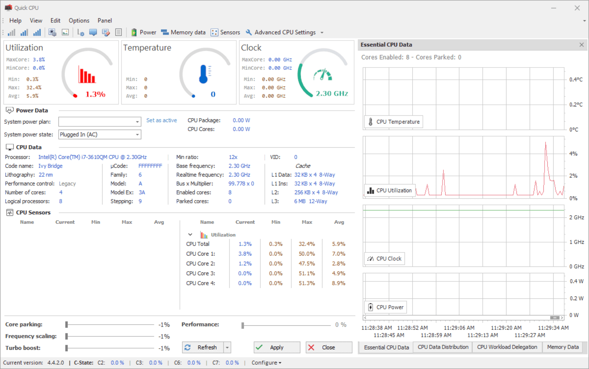Open the menu bar overflow arrow at far right
Image resolution: width=589 pixels, height=369 pixels.
coord(585,20)
